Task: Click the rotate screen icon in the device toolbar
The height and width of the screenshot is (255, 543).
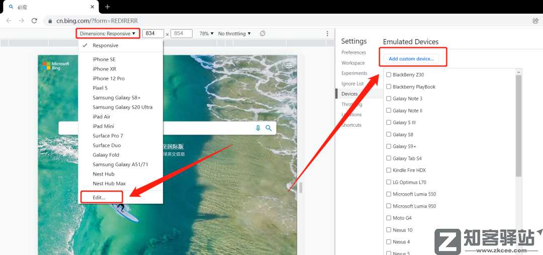Action: pyautogui.click(x=262, y=34)
